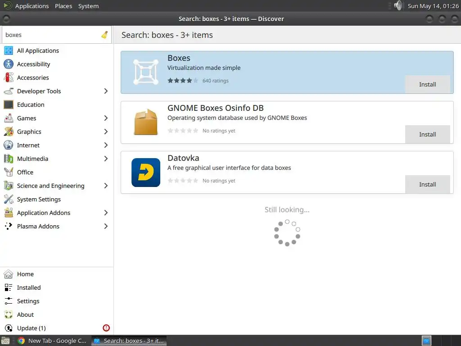Click the volume speaker icon in top panel
The image size is (461, 346).
398,5
